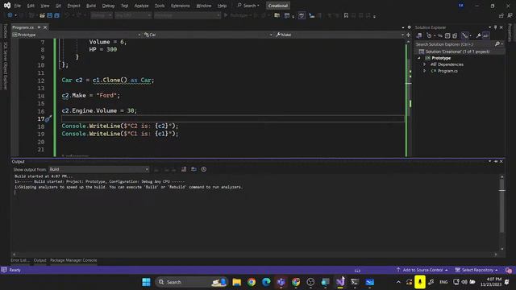
Task: Click Add to Source Control in status bar
Action: coord(422,271)
